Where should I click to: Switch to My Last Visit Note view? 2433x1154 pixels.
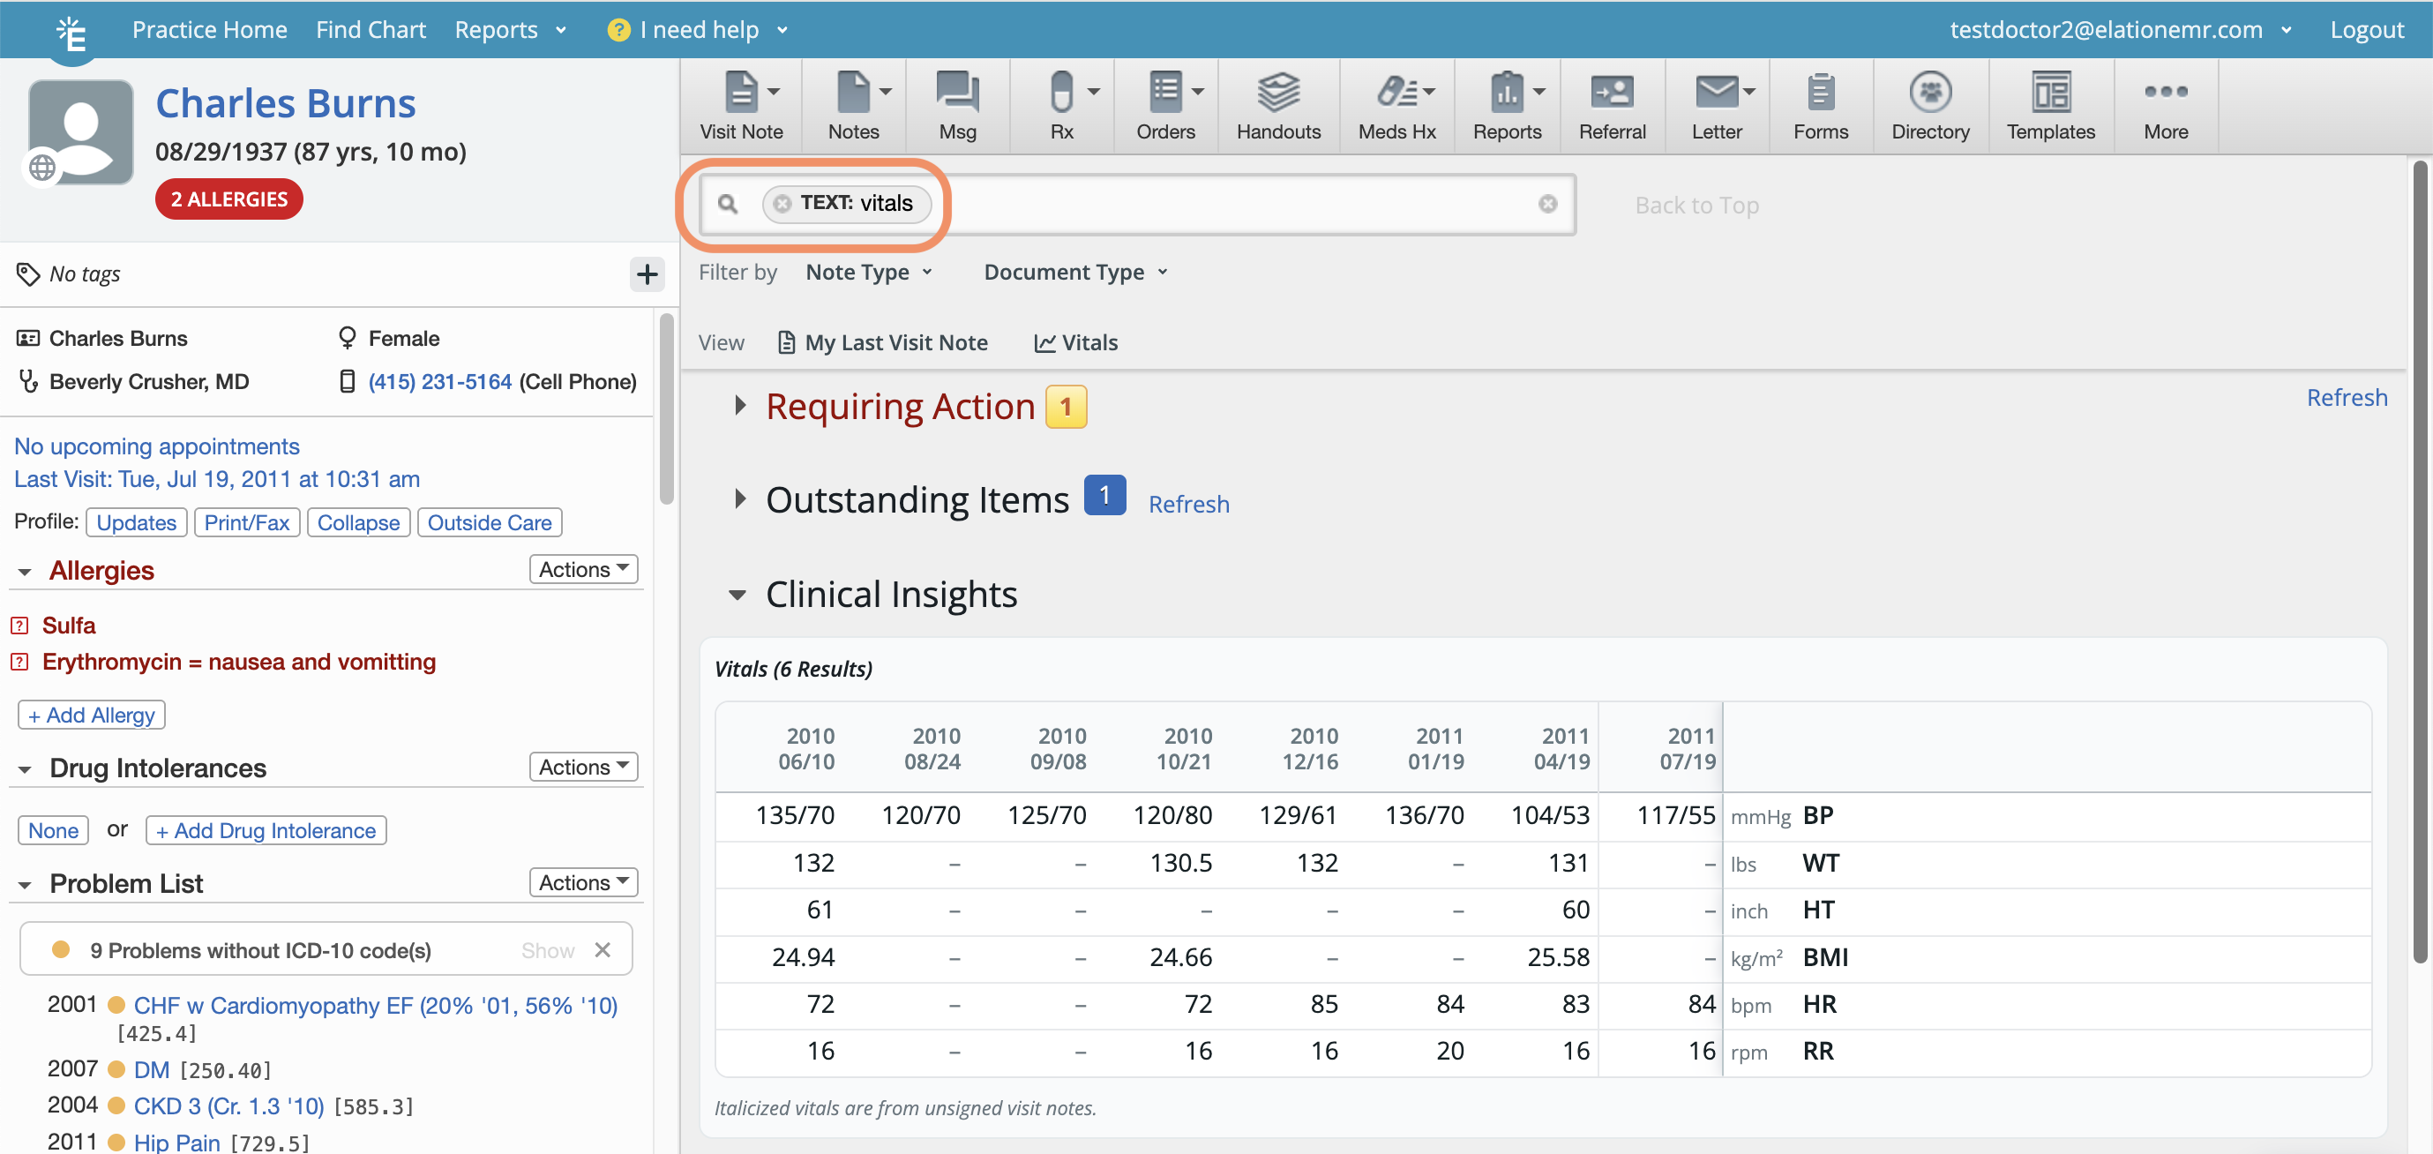click(x=882, y=341)
